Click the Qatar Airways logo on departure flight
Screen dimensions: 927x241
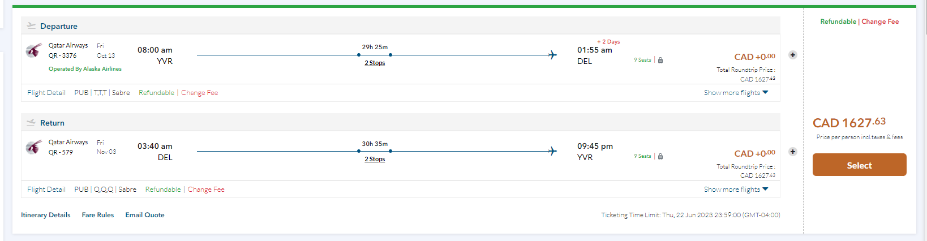34,50
